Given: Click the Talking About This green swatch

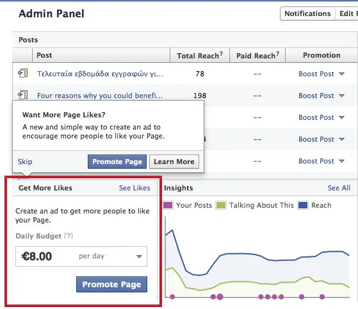Looking at the screenshot, I should pyautogui.click(x=221, y=205).
